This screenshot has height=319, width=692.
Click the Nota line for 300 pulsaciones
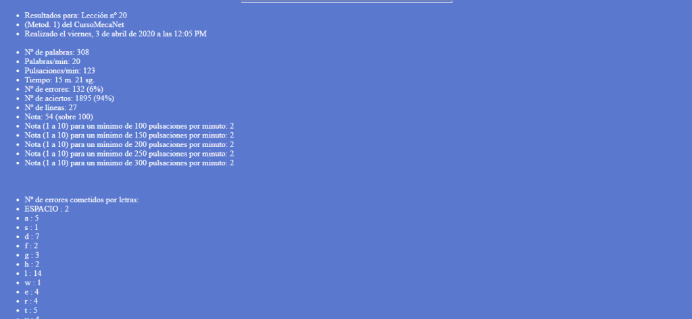pos(129,163)
